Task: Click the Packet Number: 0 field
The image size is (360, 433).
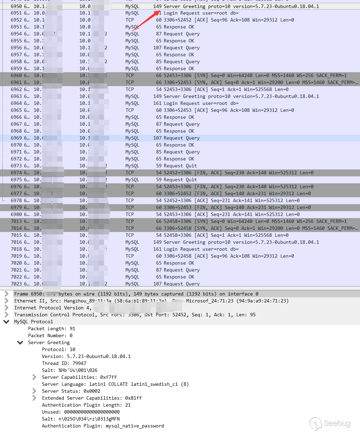Action: pos(50,335)
